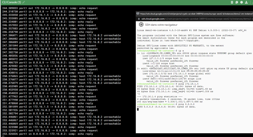Click the 244.309833 port1 echo request line
The height and width of the screenshot is (137, 253).
click(x=50, y=8)
